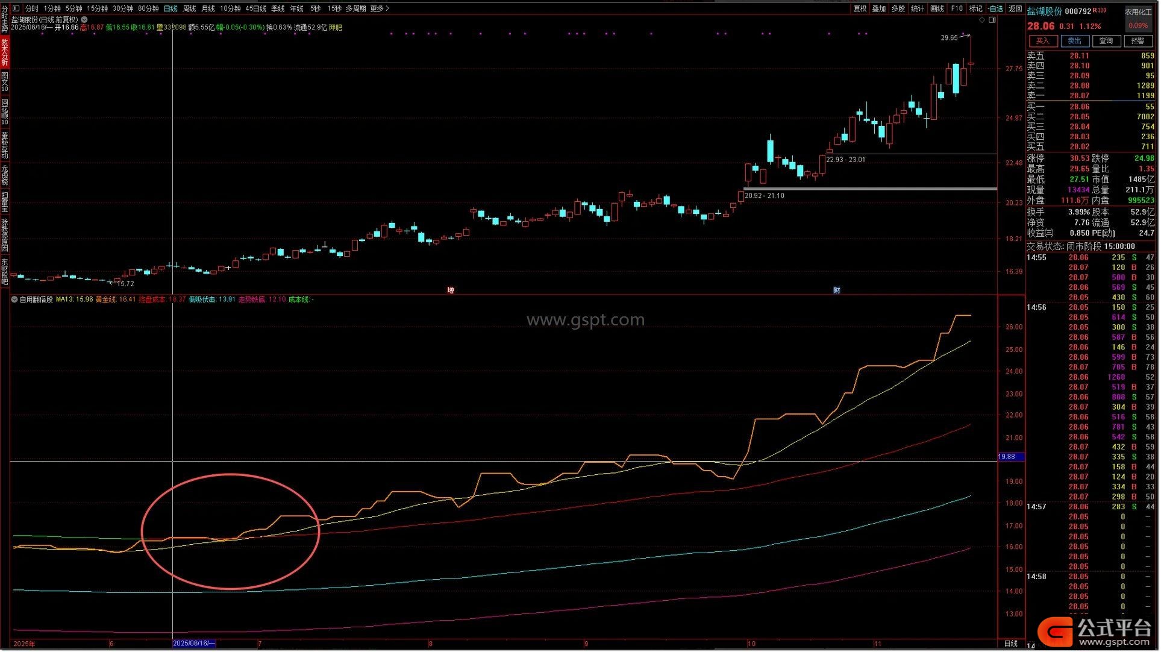This screenshot has width=1161, height=652.
Task: Open F10 company info
Action: point(957,8)
